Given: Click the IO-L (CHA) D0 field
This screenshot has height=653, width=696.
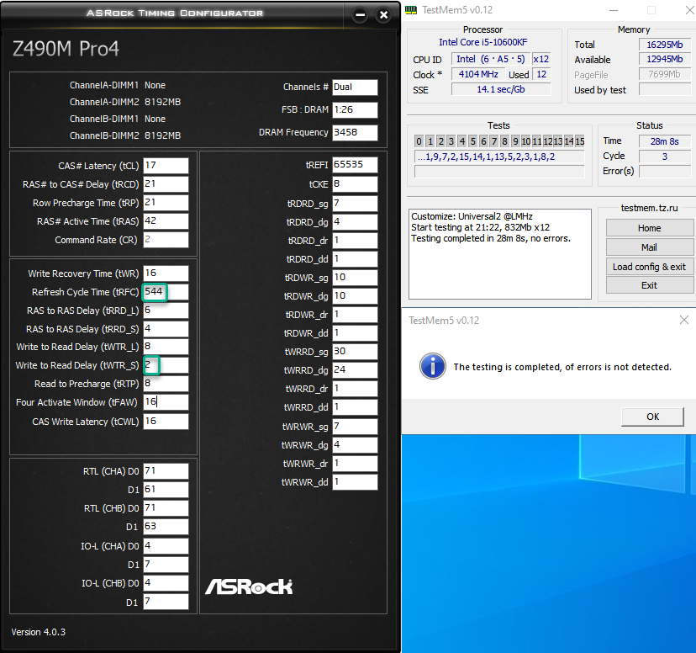Looking at the screenshot, I should (x=166, y=546).
